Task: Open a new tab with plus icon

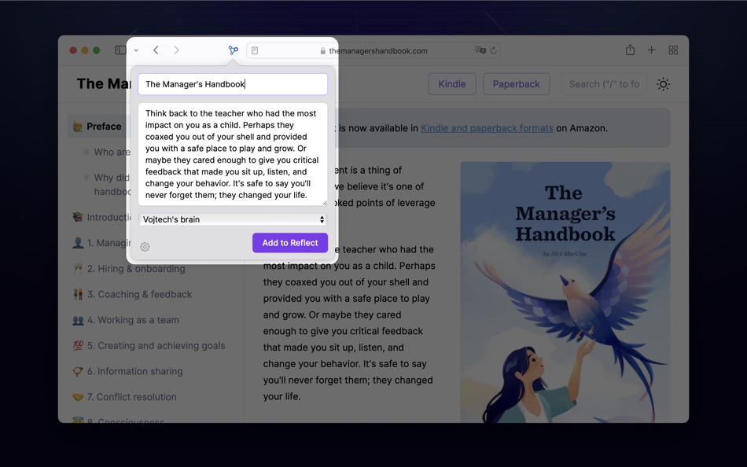Action: [651, 50]
